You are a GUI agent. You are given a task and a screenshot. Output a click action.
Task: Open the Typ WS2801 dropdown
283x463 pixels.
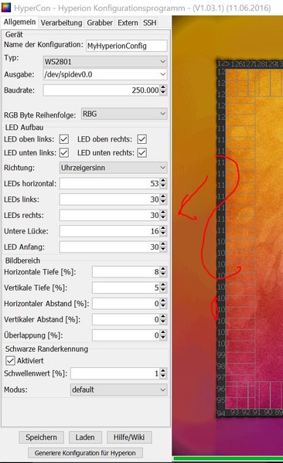point(105,61)
